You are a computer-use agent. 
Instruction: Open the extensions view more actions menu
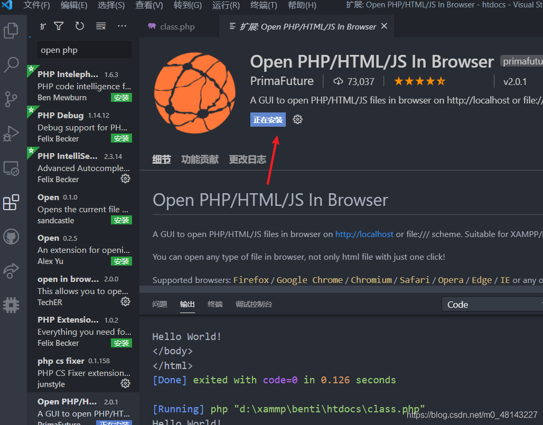(122, 26)
